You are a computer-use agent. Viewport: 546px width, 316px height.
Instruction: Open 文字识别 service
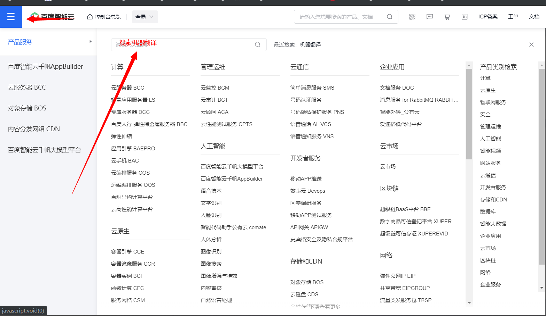click(211, 203)
